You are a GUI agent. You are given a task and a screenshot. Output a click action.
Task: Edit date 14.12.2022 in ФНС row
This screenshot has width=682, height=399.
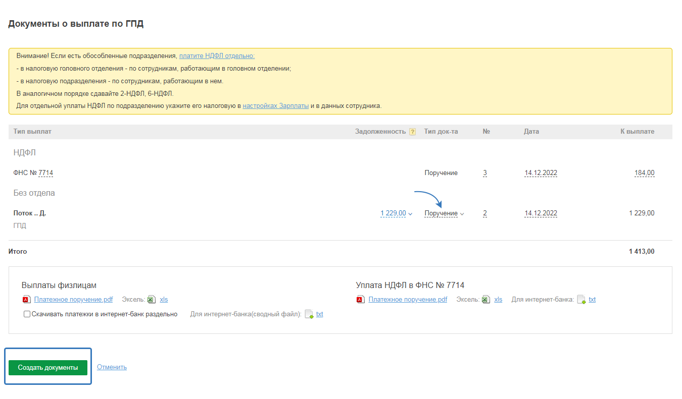pos(541,173)
